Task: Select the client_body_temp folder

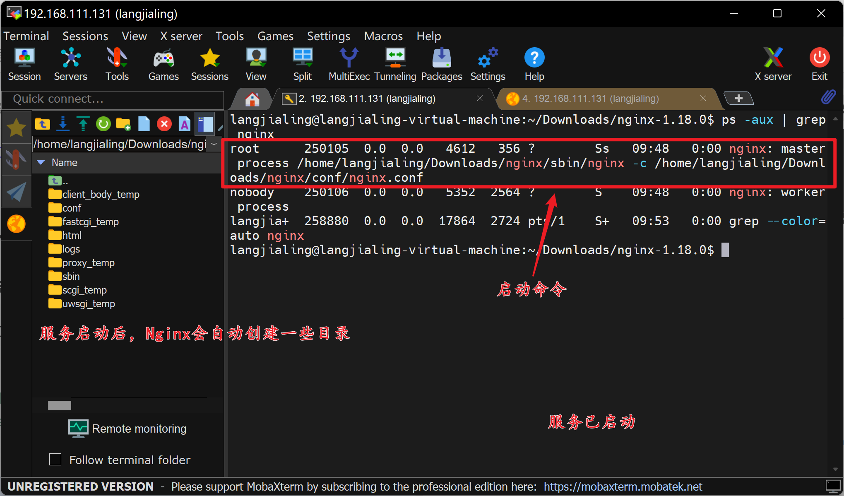Action: [x=94, y=194]
